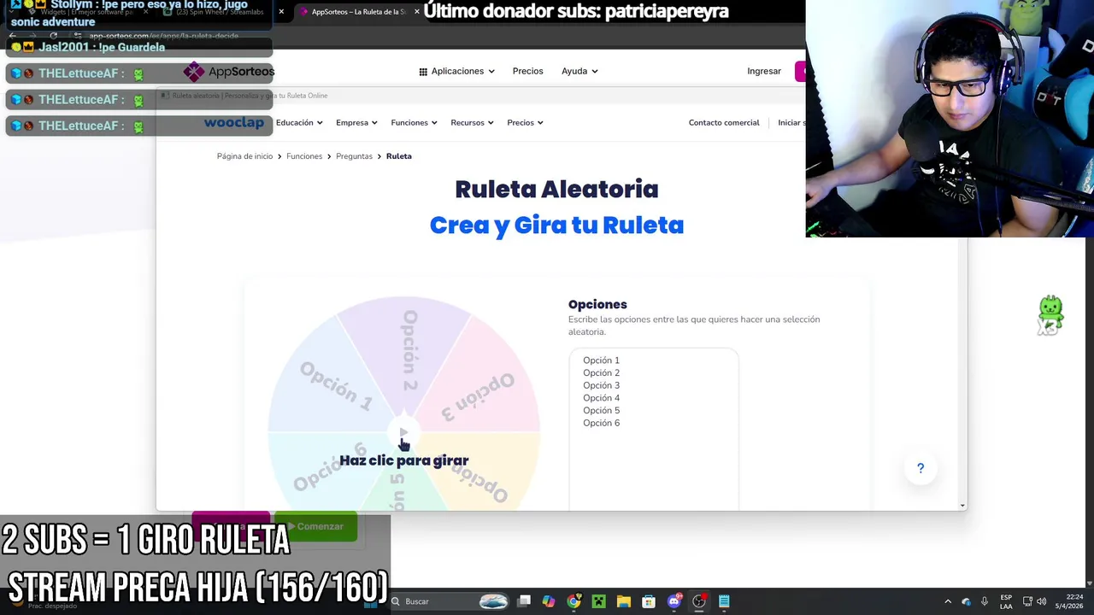Close the Spin Wheel Streamlabs tab
This screenshot has height=615, width=1094.
point(281,12)
